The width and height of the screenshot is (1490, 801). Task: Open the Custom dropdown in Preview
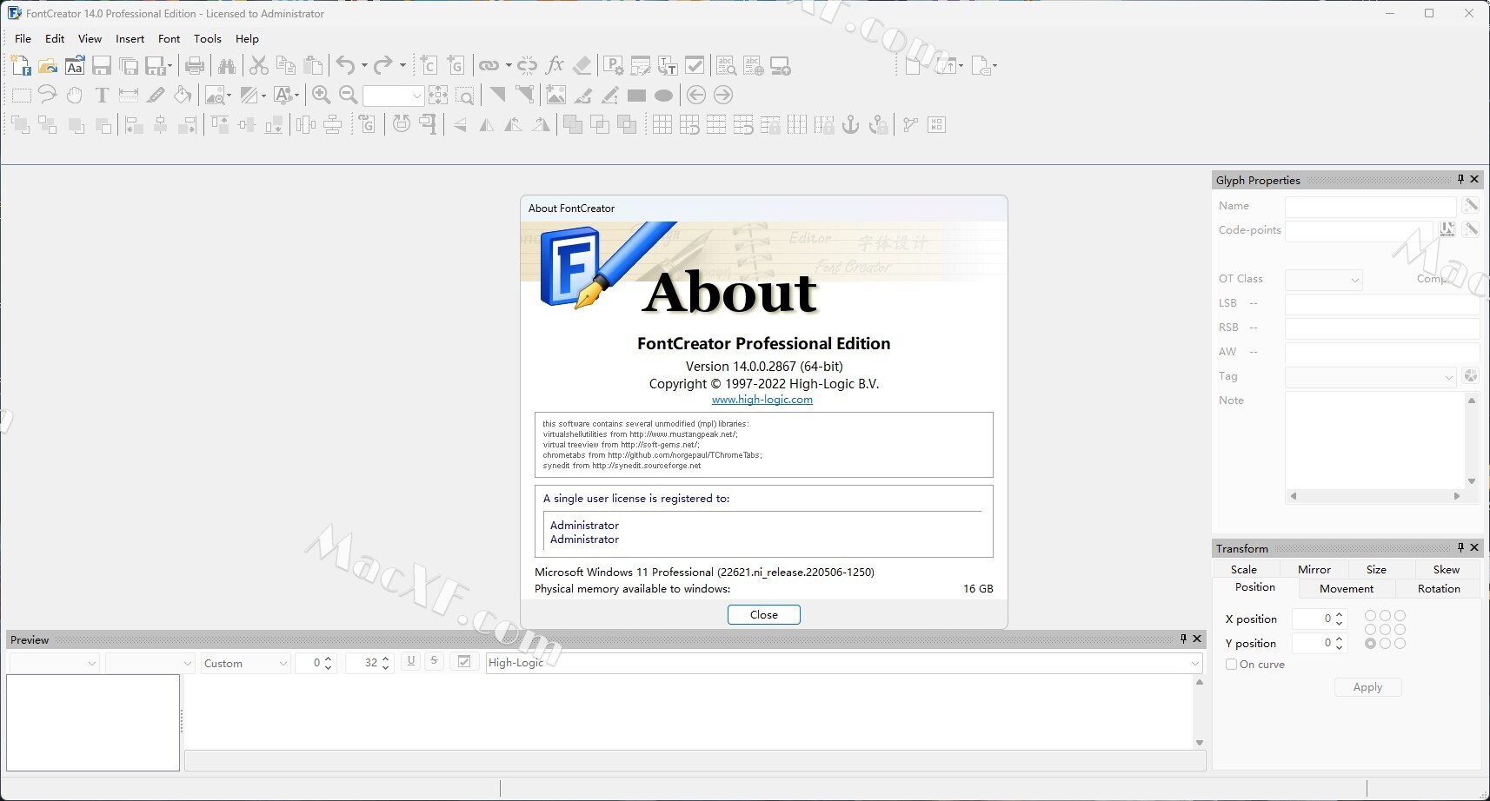[x=246, y=664]
